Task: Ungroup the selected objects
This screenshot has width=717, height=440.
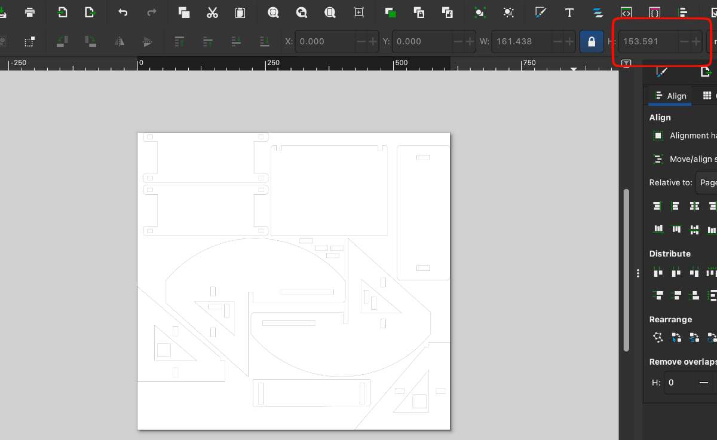Action: point(508,12)
